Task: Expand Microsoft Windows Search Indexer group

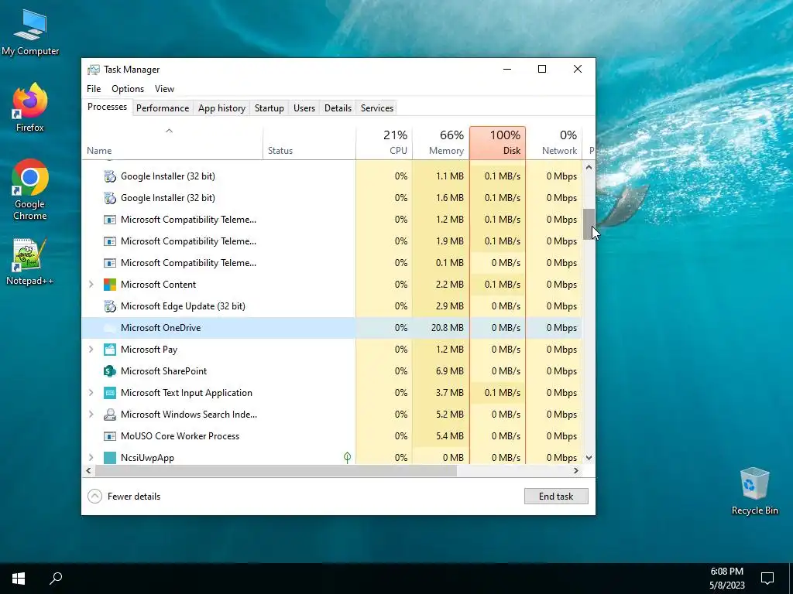Action: coord(91,415)
